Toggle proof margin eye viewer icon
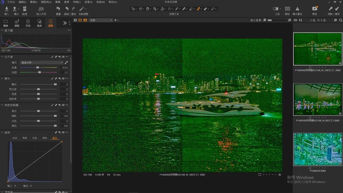The width and height of the screenshot is (343, 193). (x=85, y=20)
